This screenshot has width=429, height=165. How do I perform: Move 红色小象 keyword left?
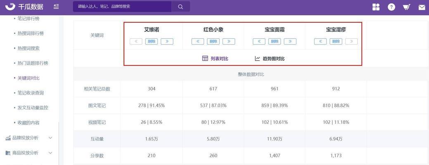coord(198,41)
